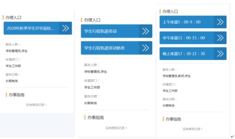Choose the 中午体温11:00-15:00 entry
The height and width of the screenshot is (139, 235).
tap(183, 38)
